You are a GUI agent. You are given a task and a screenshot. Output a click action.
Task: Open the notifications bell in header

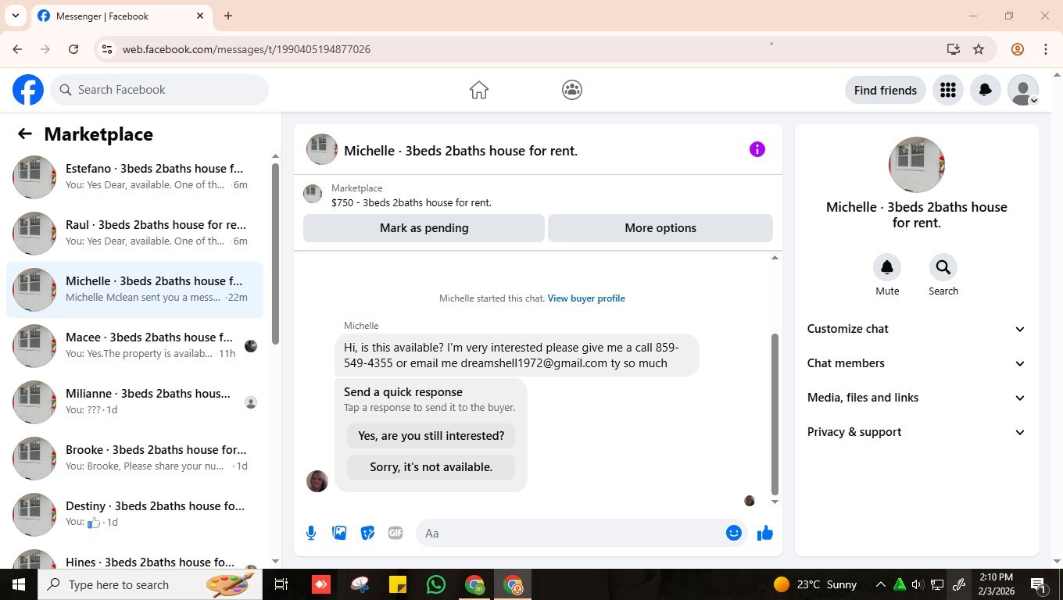point(986,90)
